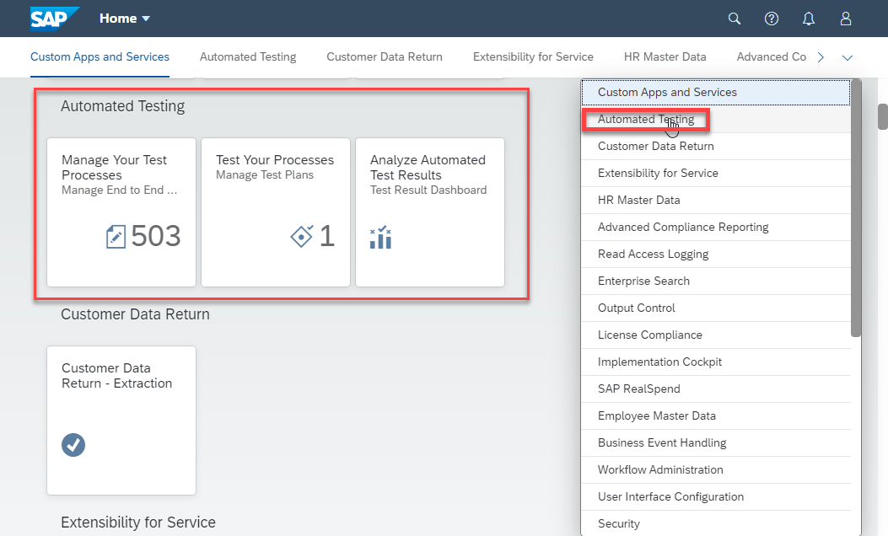Select Custom Apps and Services in list

point(716,92)
